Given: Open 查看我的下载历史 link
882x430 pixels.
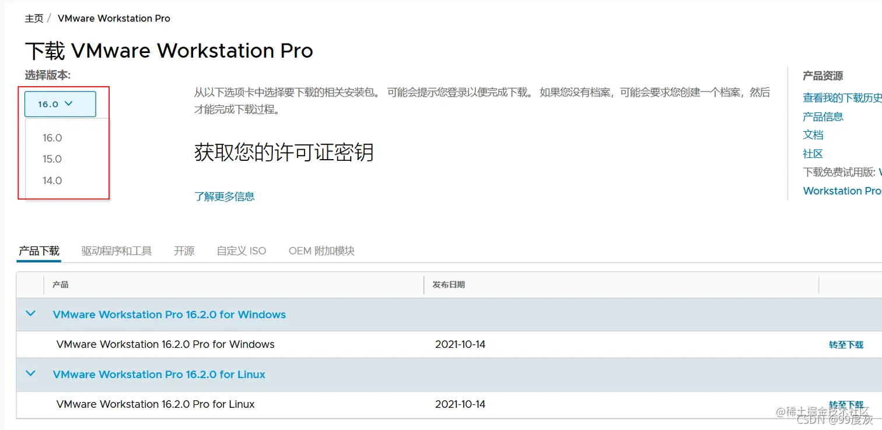Looking at the screenshot, I should coord(842,98).
